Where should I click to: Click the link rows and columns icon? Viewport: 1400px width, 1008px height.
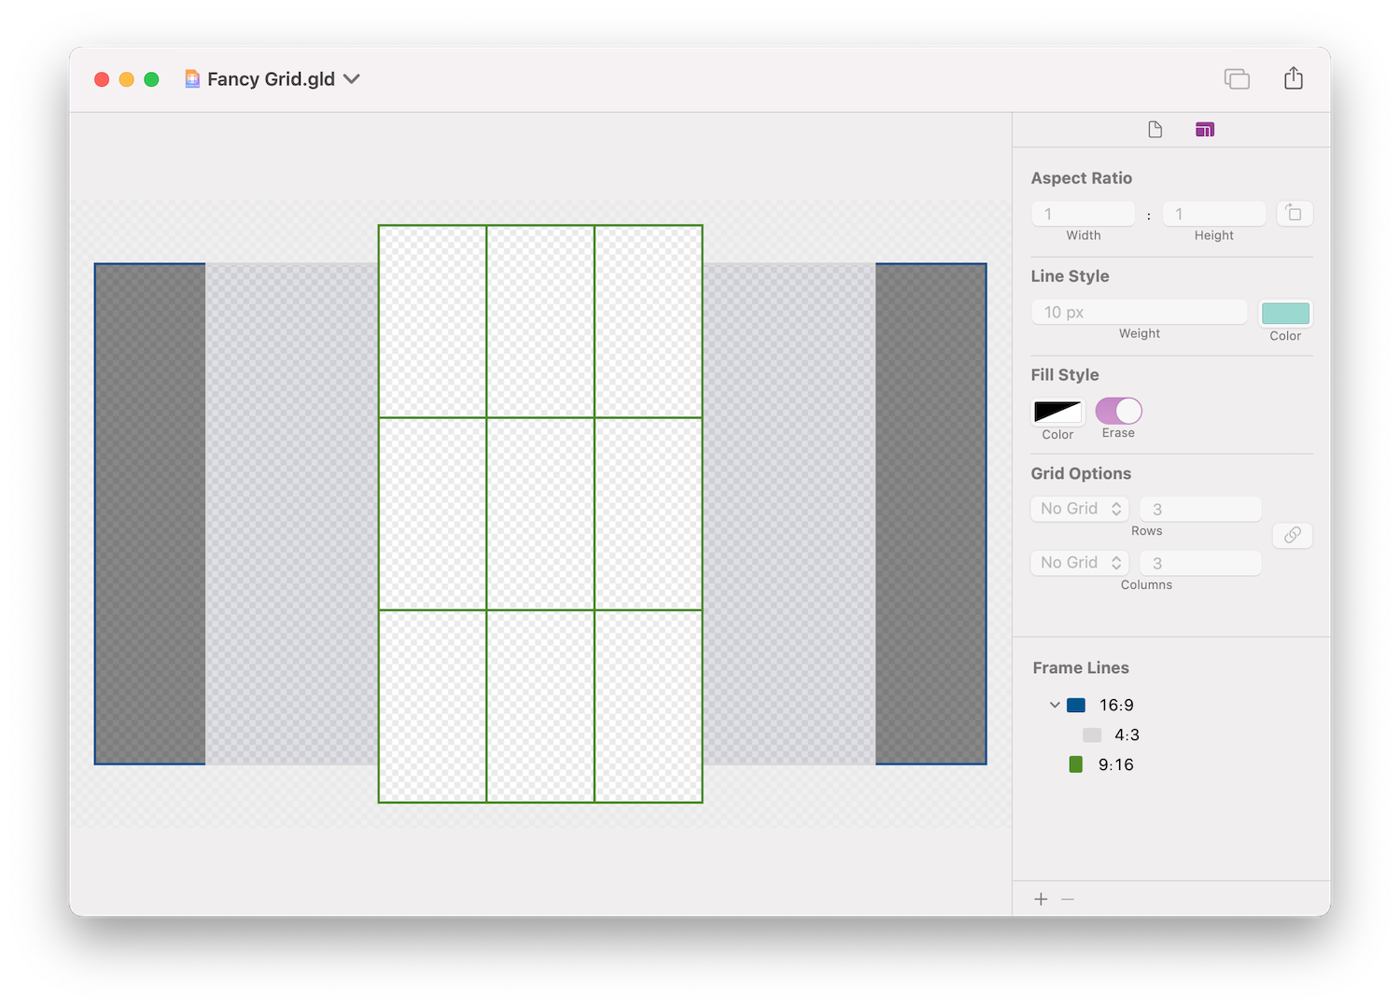click(x=1293, y=535)
